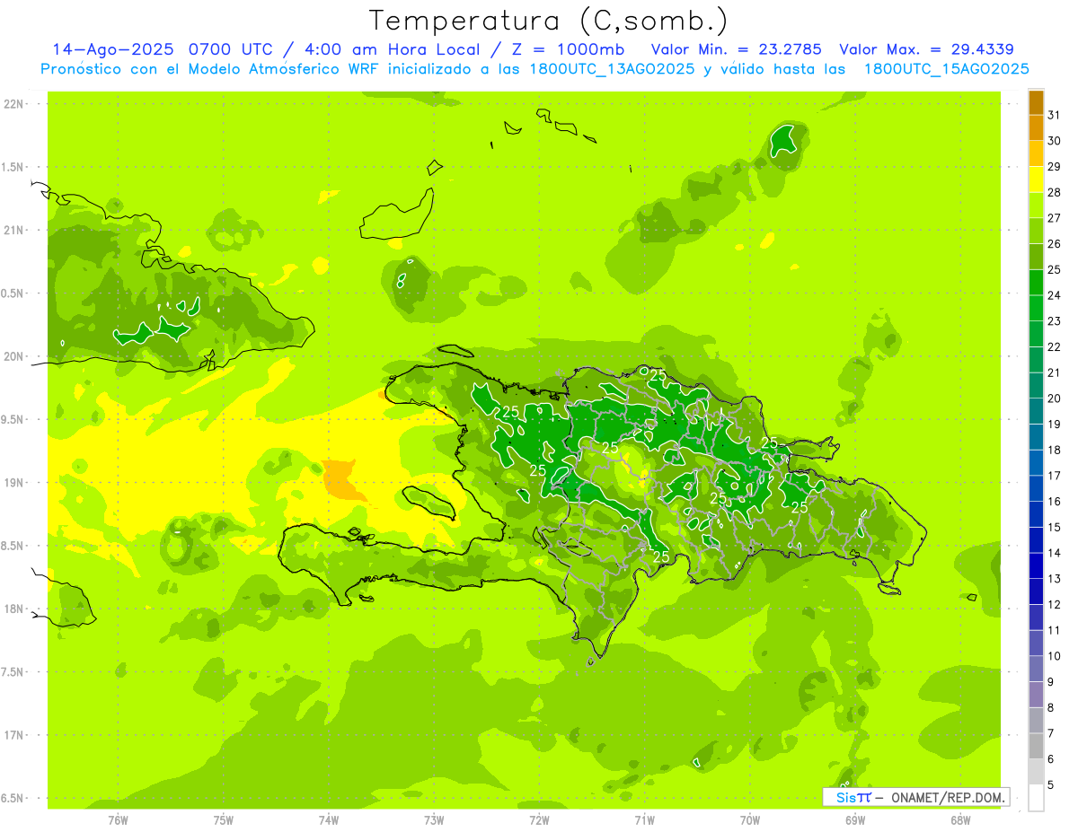Screen dimensions: 1078x832
Task: Click the "19N" latitude axis label
Action: click(x=13, y=483)
